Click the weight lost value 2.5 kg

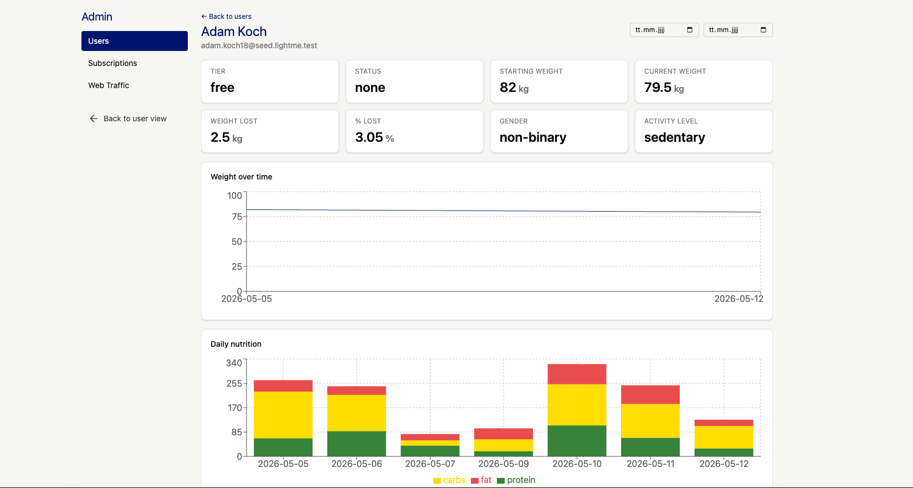pos(227,137)
